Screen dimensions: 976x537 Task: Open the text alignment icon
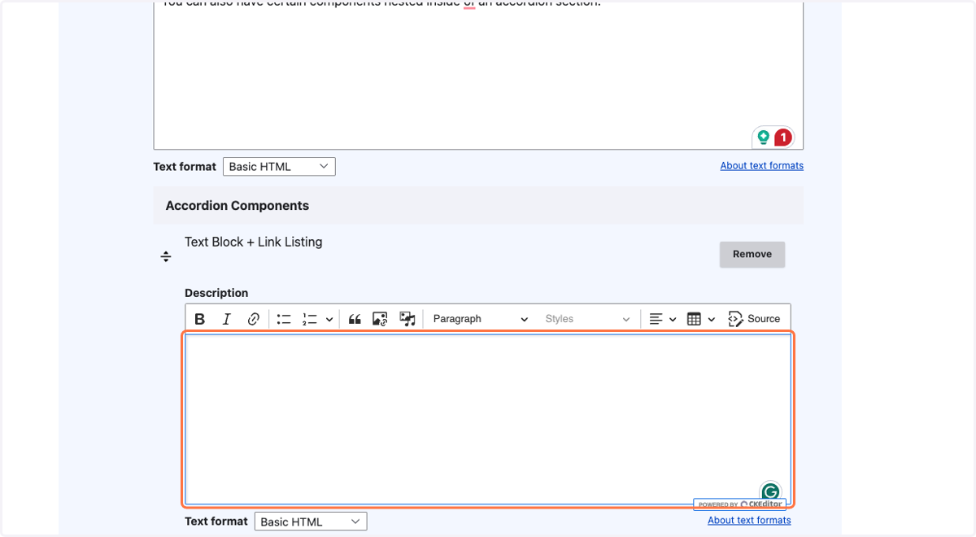pyautogui.click(x=656, y=319)
